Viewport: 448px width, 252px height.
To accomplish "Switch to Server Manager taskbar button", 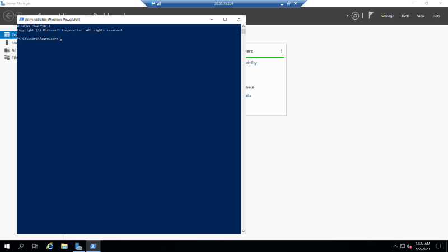I will point(78,246).
